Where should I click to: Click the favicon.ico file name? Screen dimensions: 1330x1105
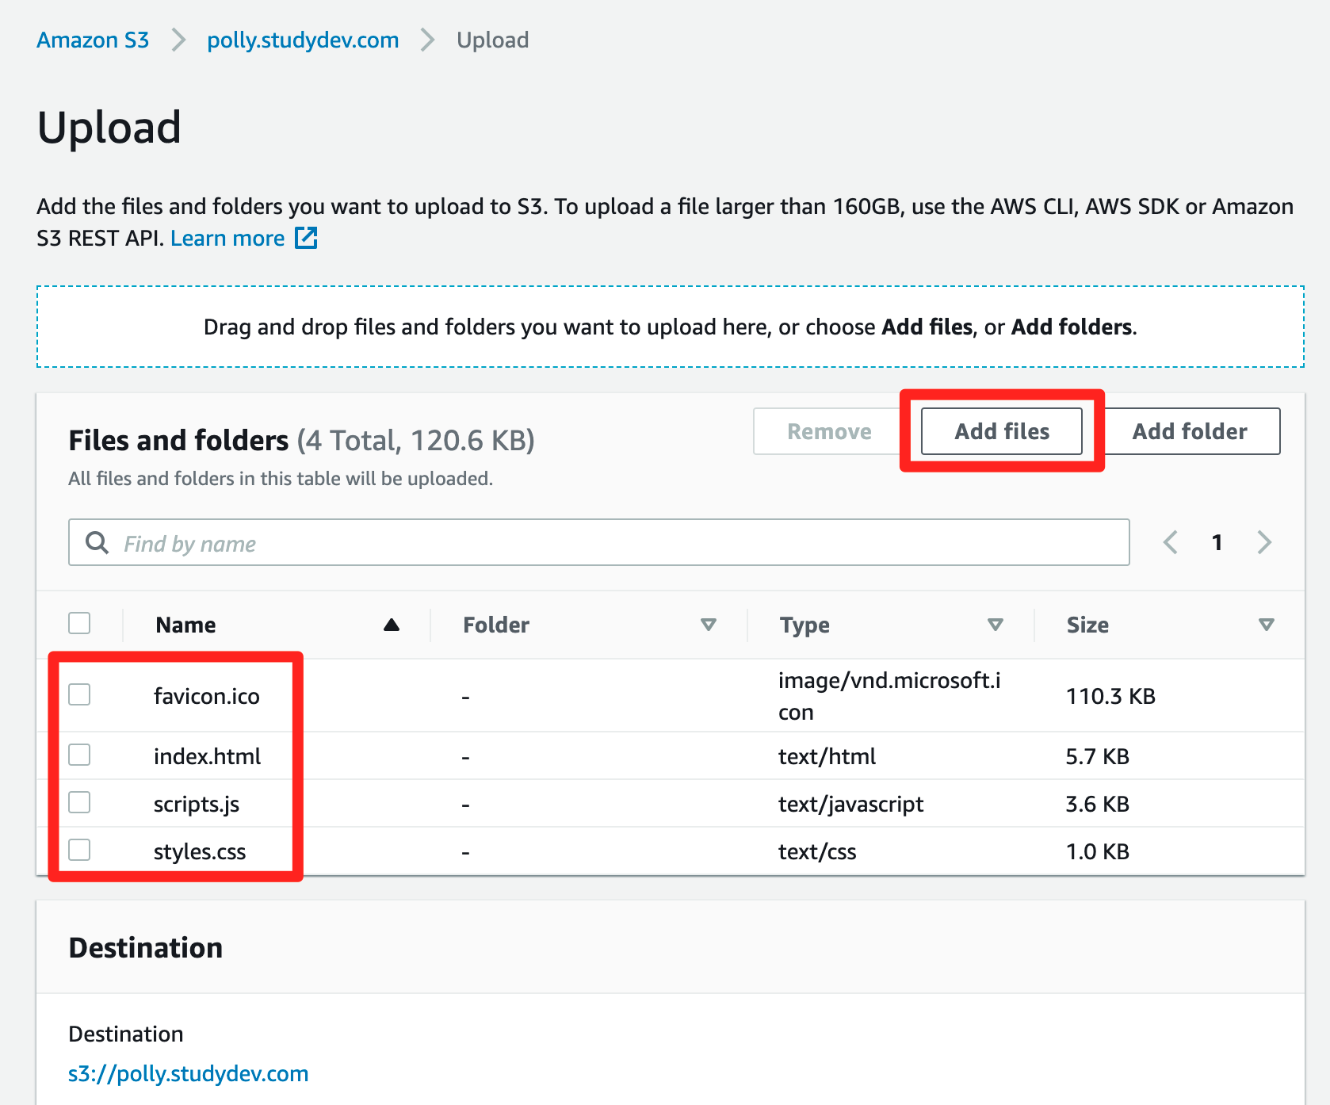tap(207, 696)
